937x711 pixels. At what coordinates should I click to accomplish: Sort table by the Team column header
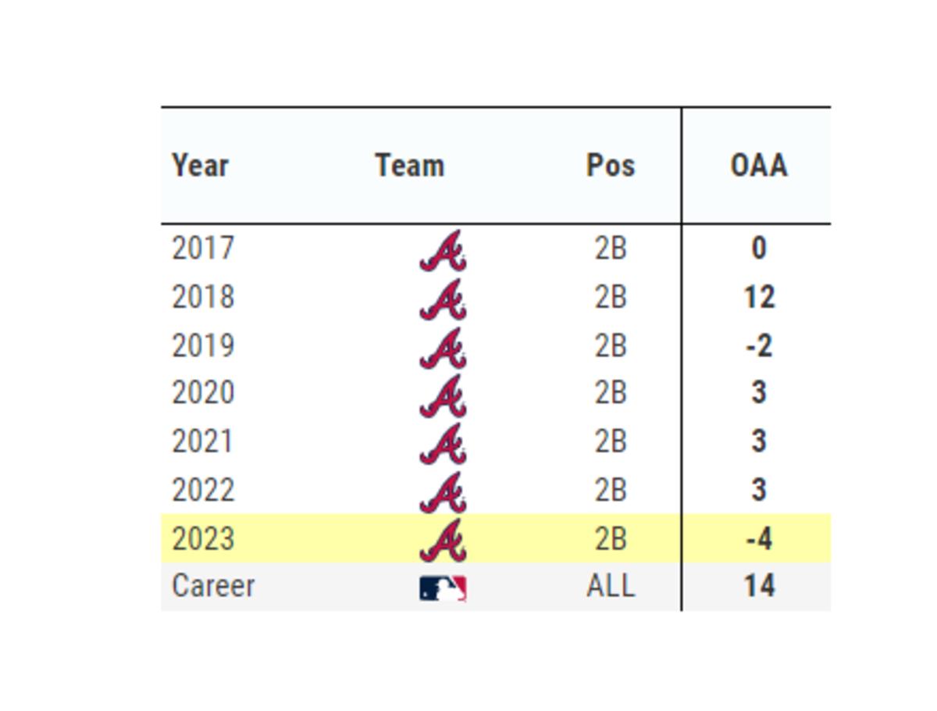pyautogui.click(x=409, y=166)
